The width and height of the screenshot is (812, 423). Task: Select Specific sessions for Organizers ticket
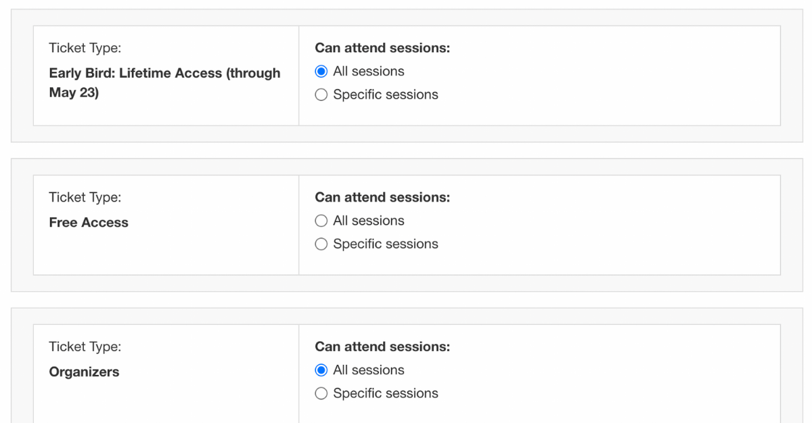pyautogui.click(x=321, y=393)
